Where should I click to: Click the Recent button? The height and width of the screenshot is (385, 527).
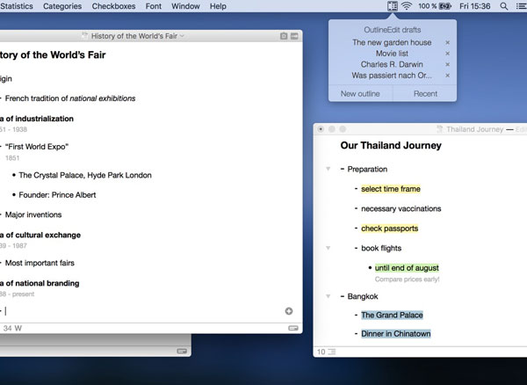point(425,93)
